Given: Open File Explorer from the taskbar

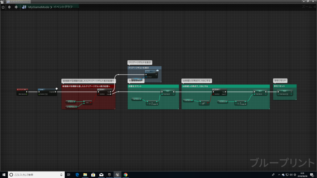Looking at the screenshot, I should pyautogui.click(x=85, y=175).
